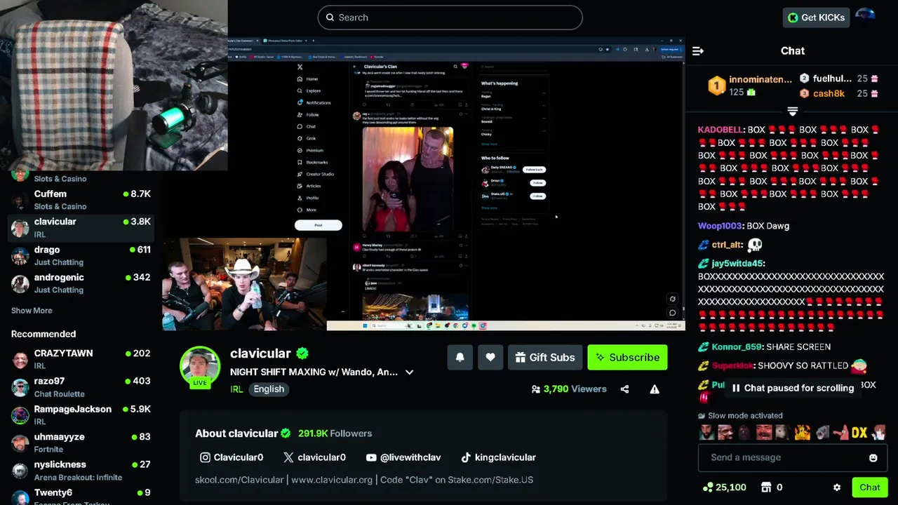The height and width of the screenshot is (505, 898).
Task: Open drago channel in the sidebar
Action: (x=81, y=255)
